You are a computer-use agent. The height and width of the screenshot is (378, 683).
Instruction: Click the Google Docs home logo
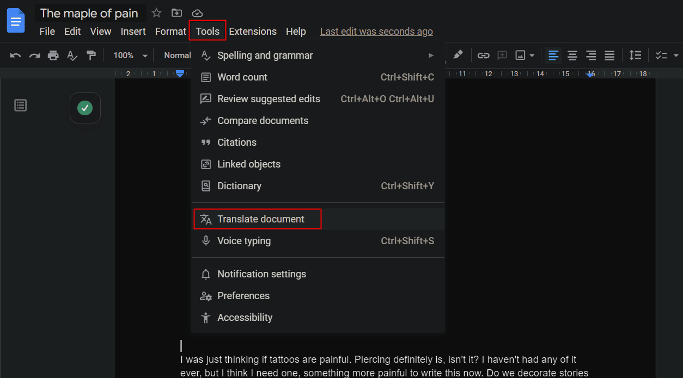[x=15, y=21]
